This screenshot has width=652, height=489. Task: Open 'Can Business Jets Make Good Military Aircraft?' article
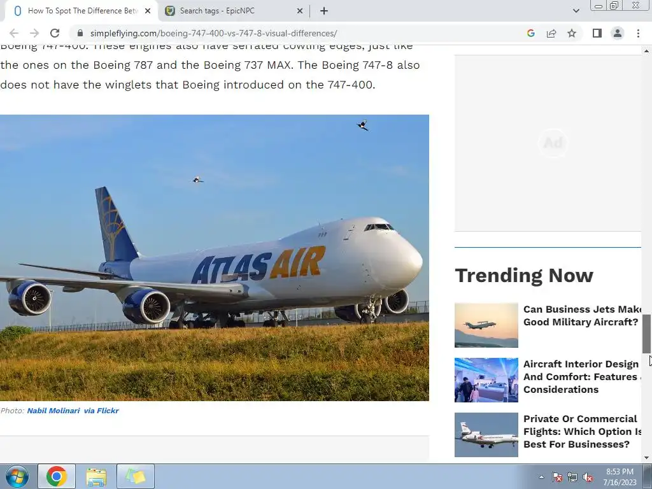[x=582, y=316]
